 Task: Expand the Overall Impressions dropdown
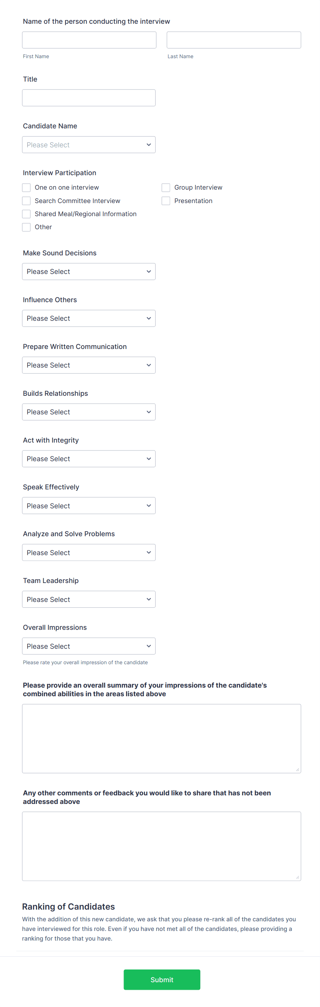tap(89, 646)
